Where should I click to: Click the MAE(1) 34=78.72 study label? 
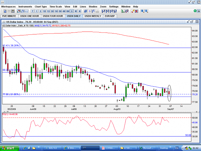tap(43, 26)
